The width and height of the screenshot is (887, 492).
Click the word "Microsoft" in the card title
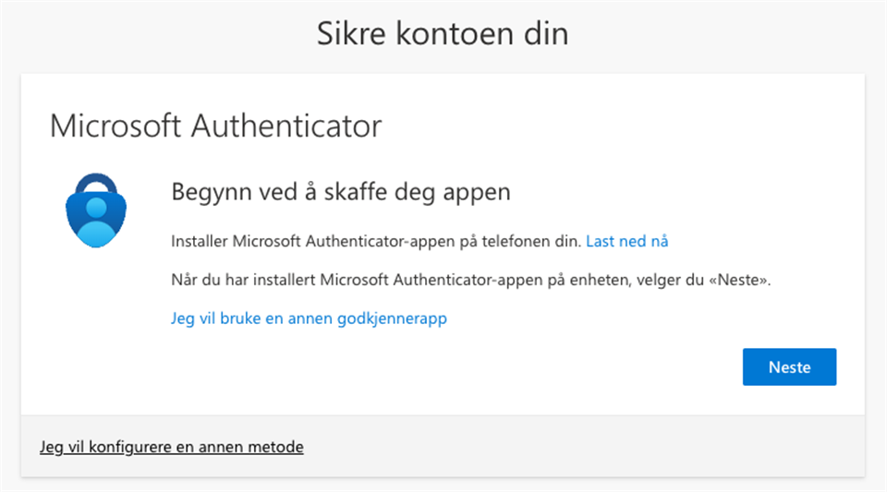(115, 126)
